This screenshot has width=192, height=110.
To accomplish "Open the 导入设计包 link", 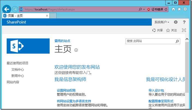I will click(x=156, y=90).
